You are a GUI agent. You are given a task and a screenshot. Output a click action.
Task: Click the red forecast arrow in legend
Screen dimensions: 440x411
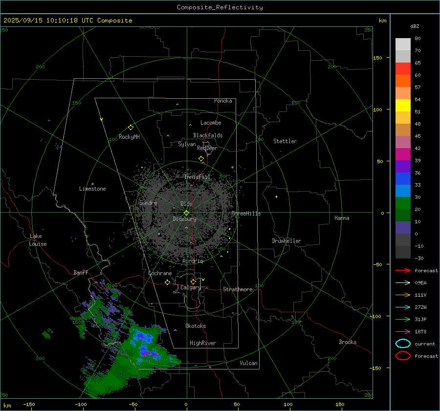[403, 270]
